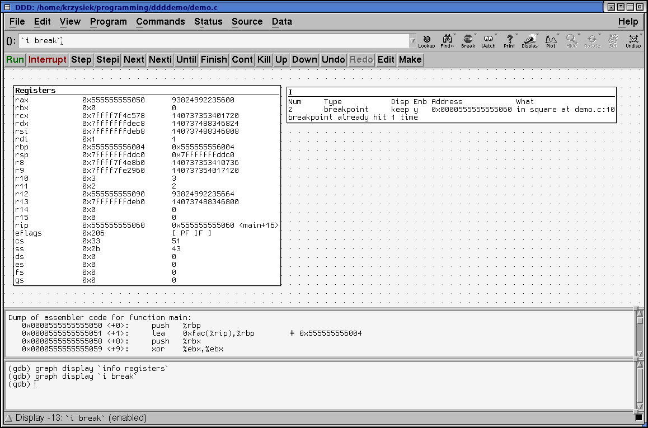Open the Help menu
The height and width of the screenshot is (428, 648).
628,21
